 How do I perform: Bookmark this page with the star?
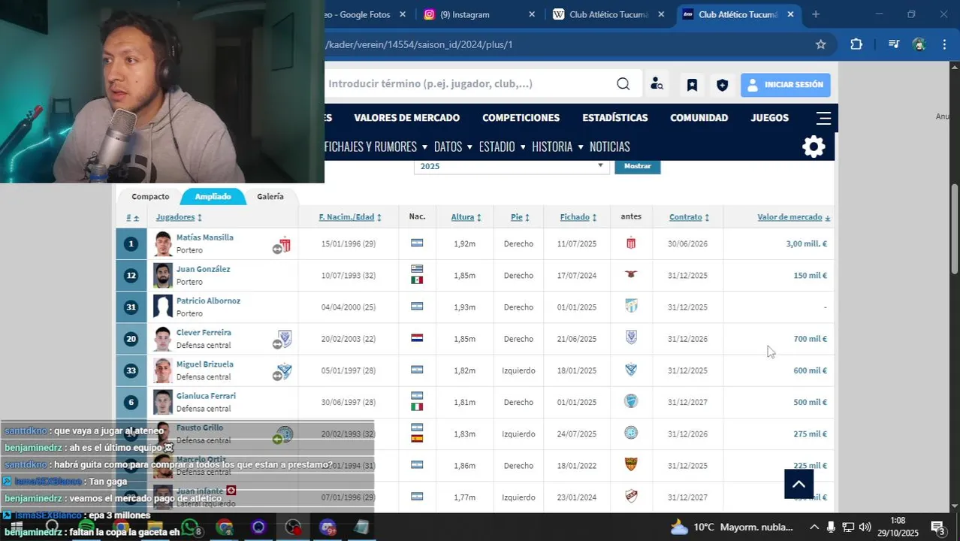click(821, 44)
